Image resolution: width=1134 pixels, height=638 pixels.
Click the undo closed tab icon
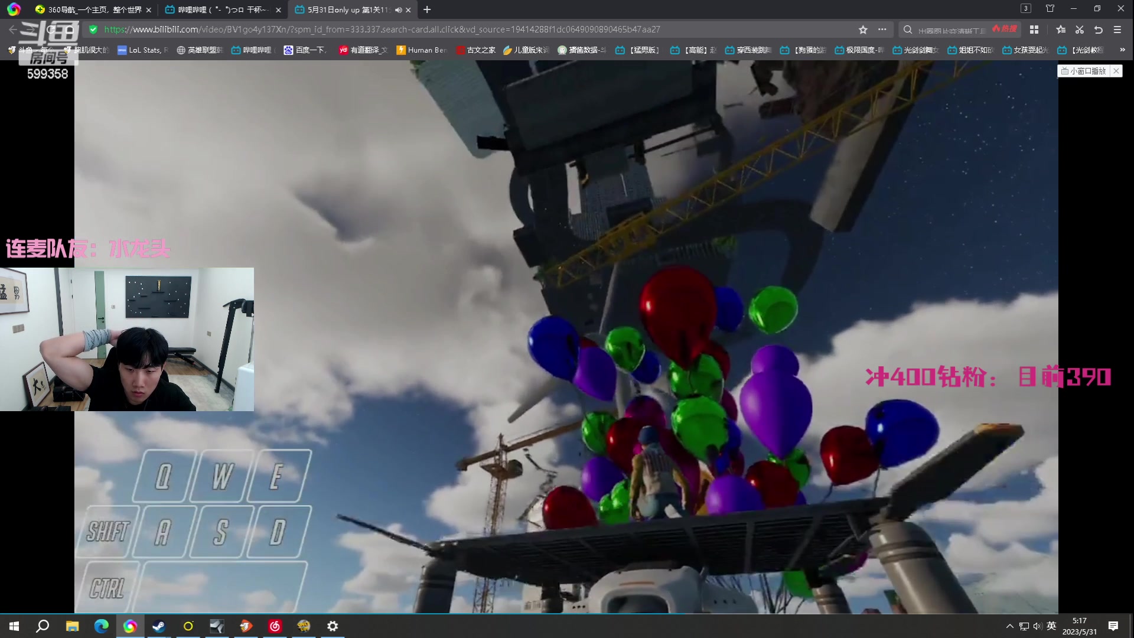[x=1099, y=30]
